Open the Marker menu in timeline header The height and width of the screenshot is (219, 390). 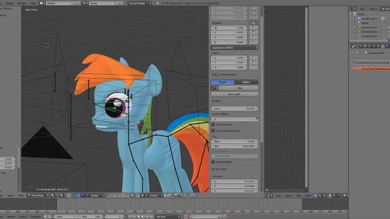coord(11,217)
